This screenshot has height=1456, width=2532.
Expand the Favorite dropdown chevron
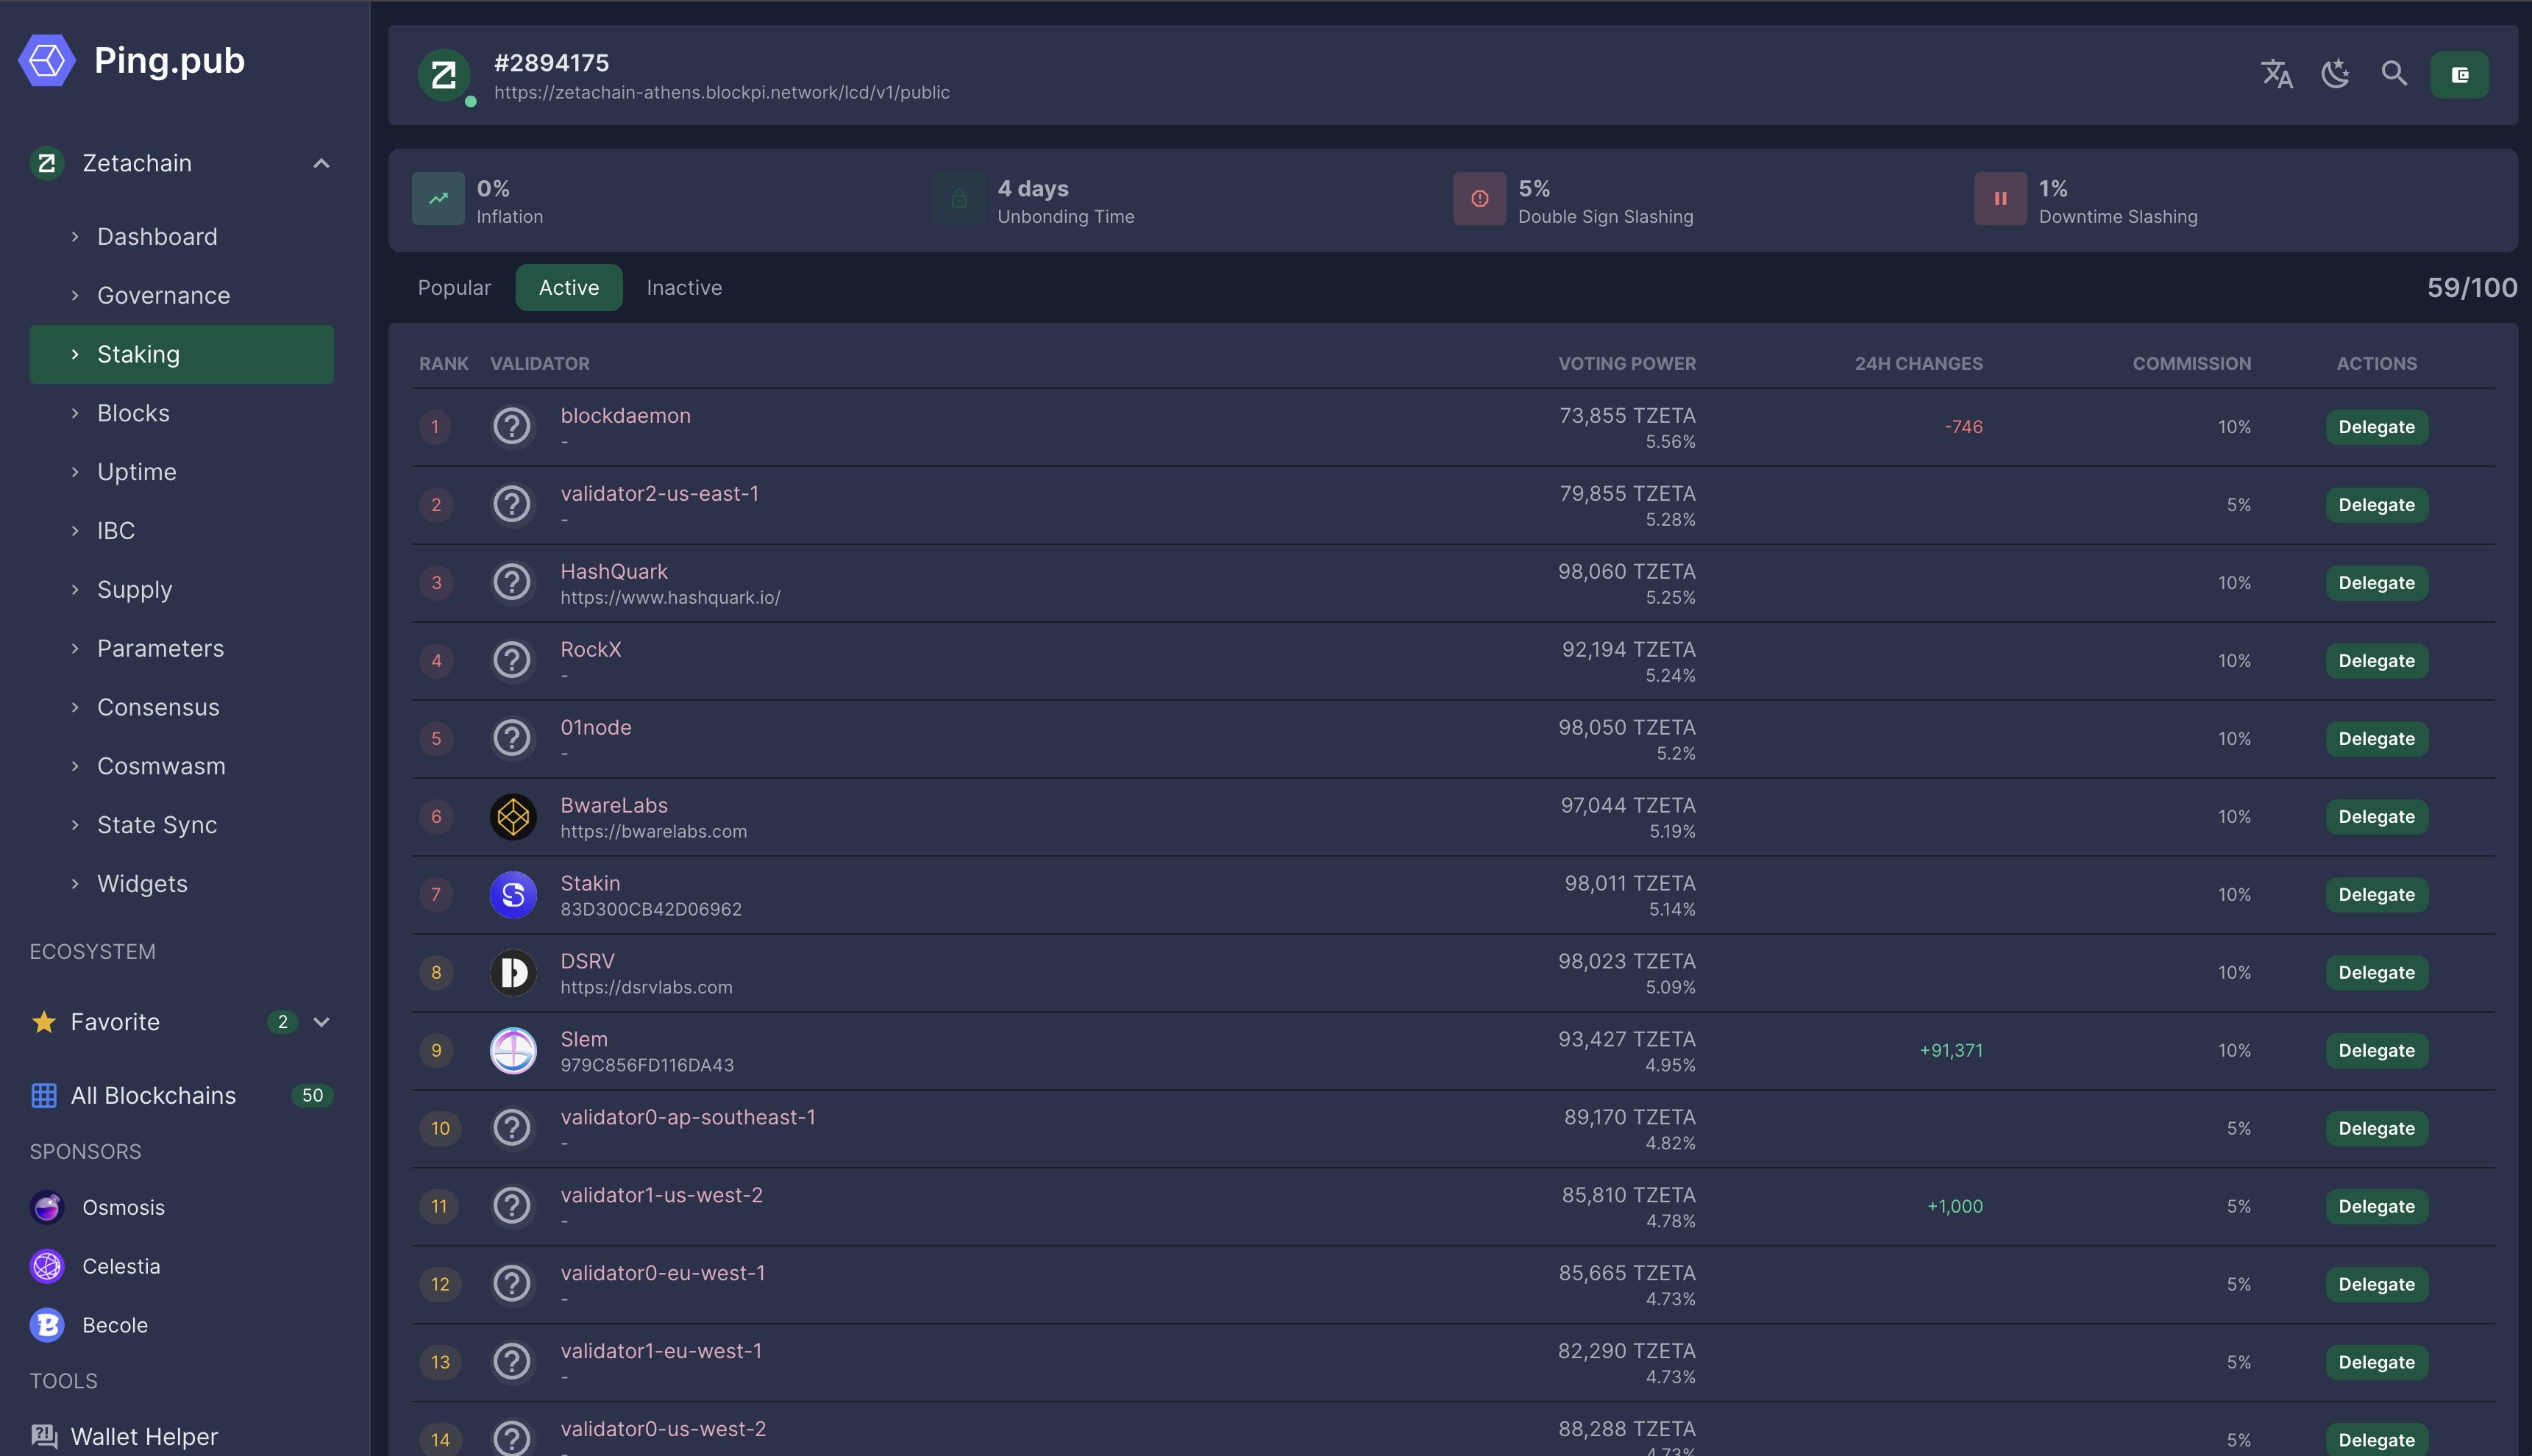(x=321, y=1022)
